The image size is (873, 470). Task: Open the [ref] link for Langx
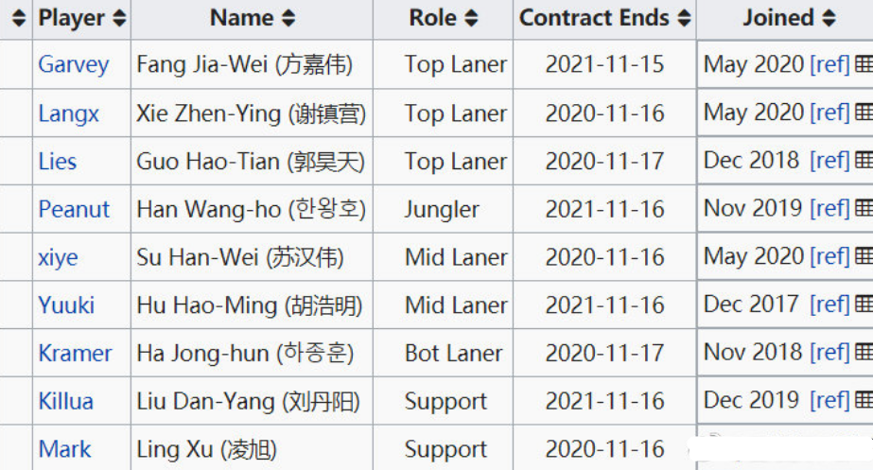(x=830, y=113)
